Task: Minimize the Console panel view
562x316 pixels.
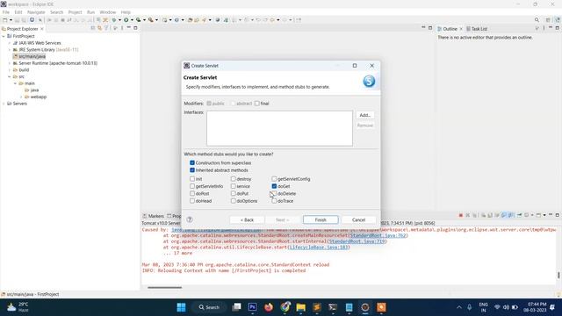Action: pos(551,215)
